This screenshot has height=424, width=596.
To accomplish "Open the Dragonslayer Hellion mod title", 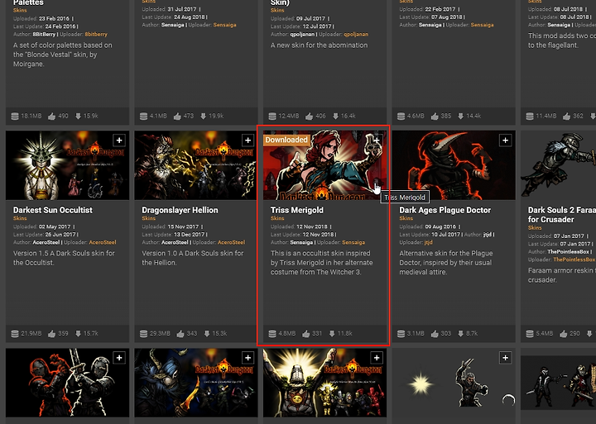I will click(x=180, y=210).
